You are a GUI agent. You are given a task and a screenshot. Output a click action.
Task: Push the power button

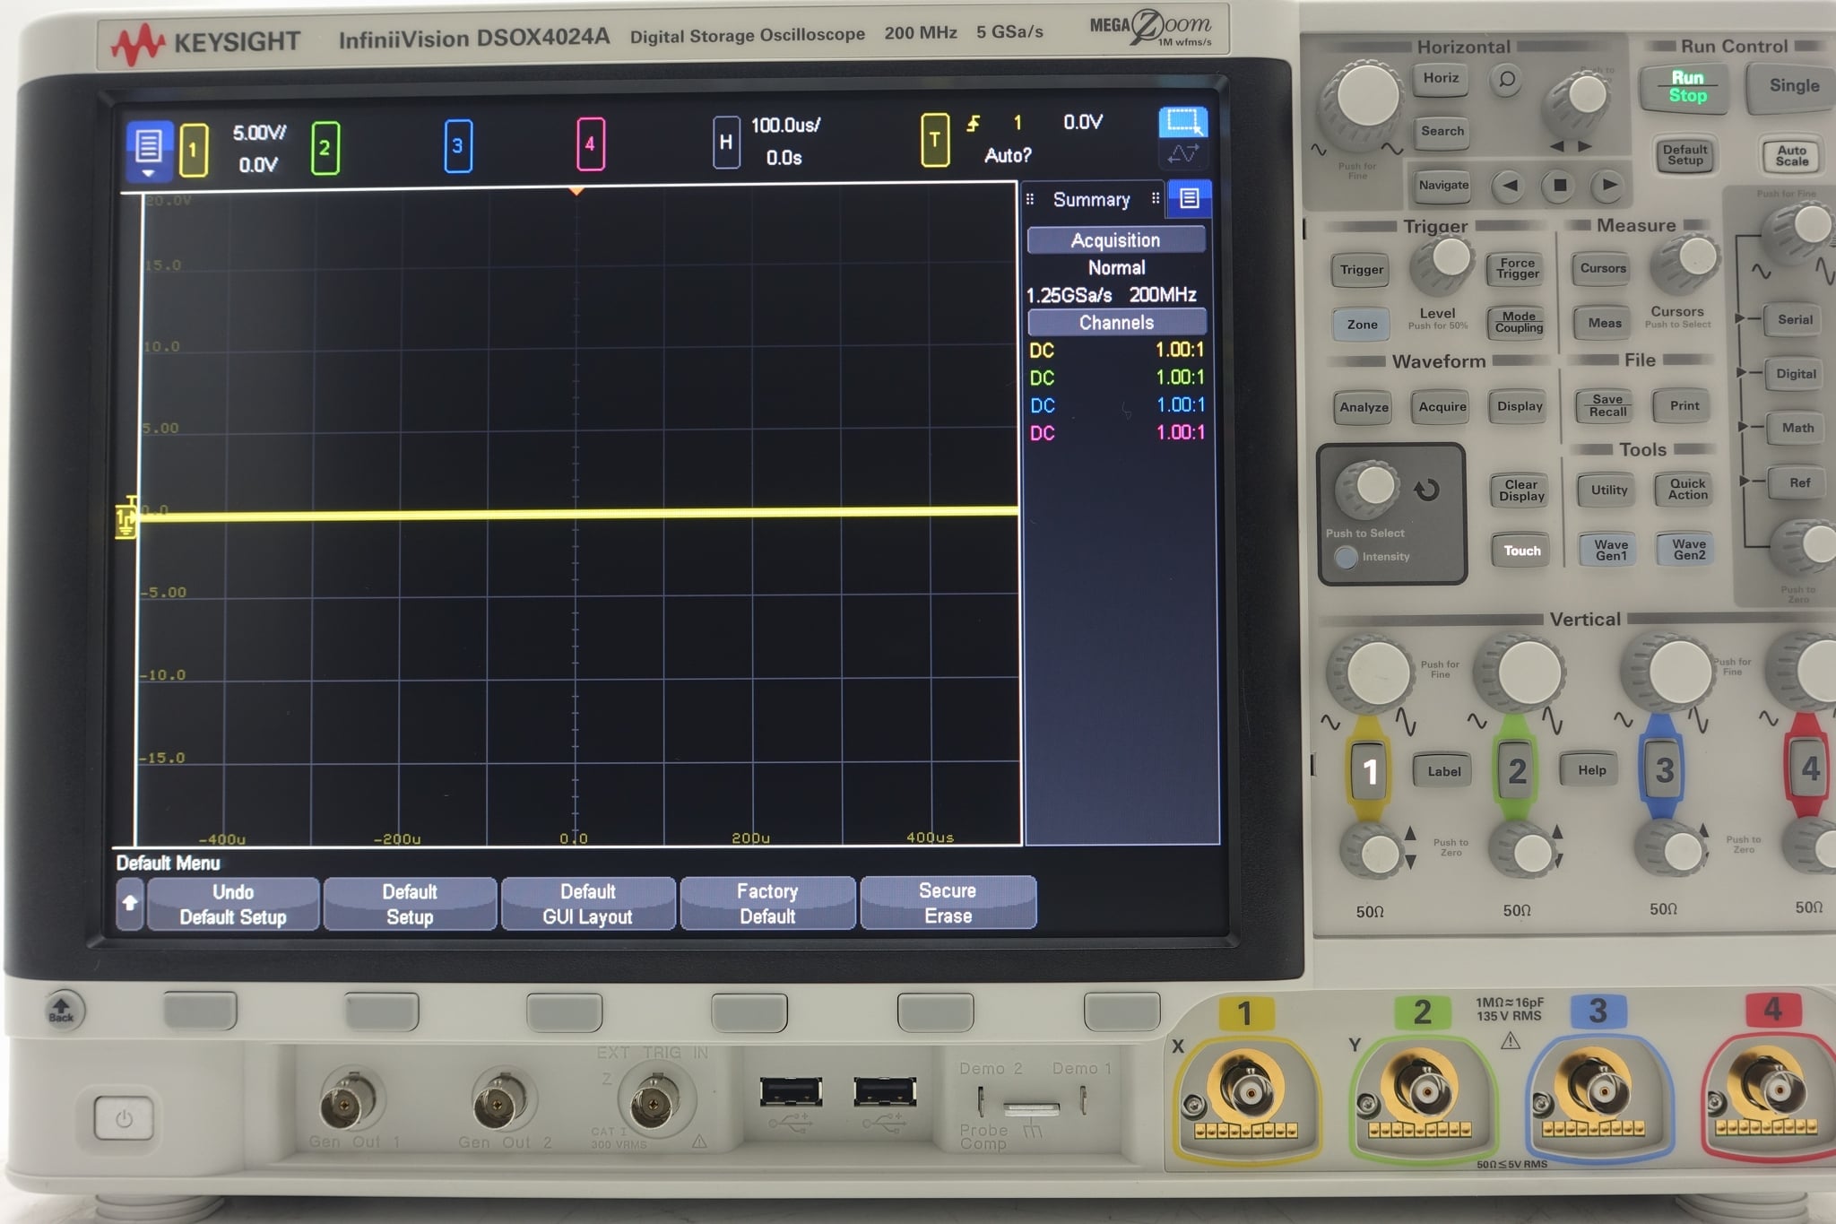[124, 1118]
